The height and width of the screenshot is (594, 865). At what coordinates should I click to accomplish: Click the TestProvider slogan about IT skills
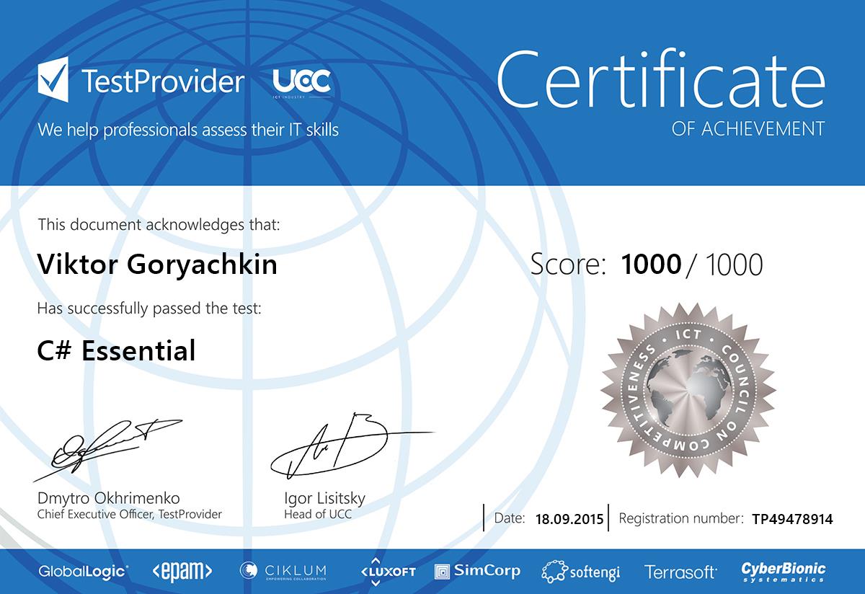(188, 130)
